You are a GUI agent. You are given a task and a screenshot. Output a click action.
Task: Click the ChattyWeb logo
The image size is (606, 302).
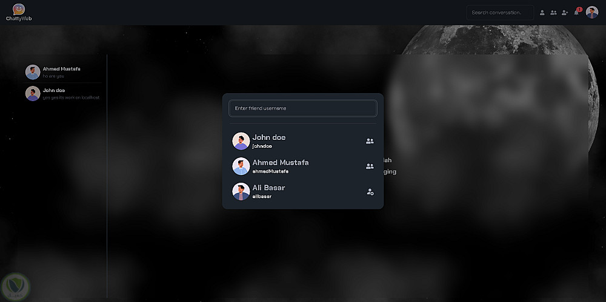19,12
